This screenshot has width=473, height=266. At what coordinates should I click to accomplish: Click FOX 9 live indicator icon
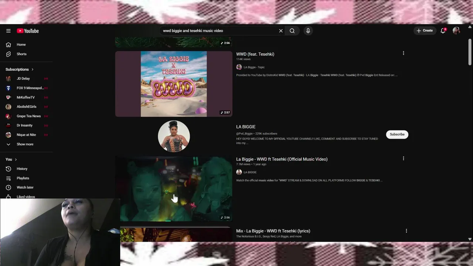tap(46, 88)
